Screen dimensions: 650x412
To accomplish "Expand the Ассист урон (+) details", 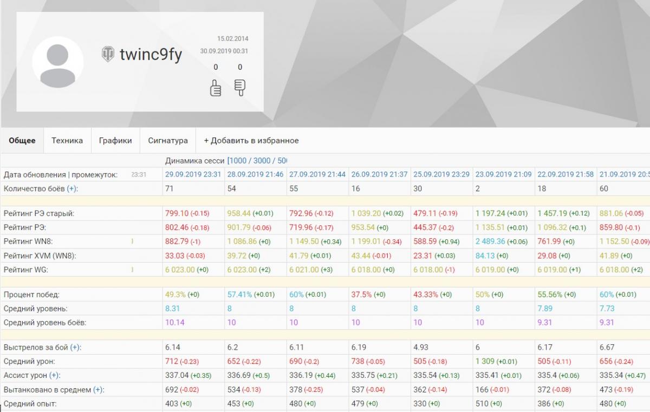I will tap(55, 375).
